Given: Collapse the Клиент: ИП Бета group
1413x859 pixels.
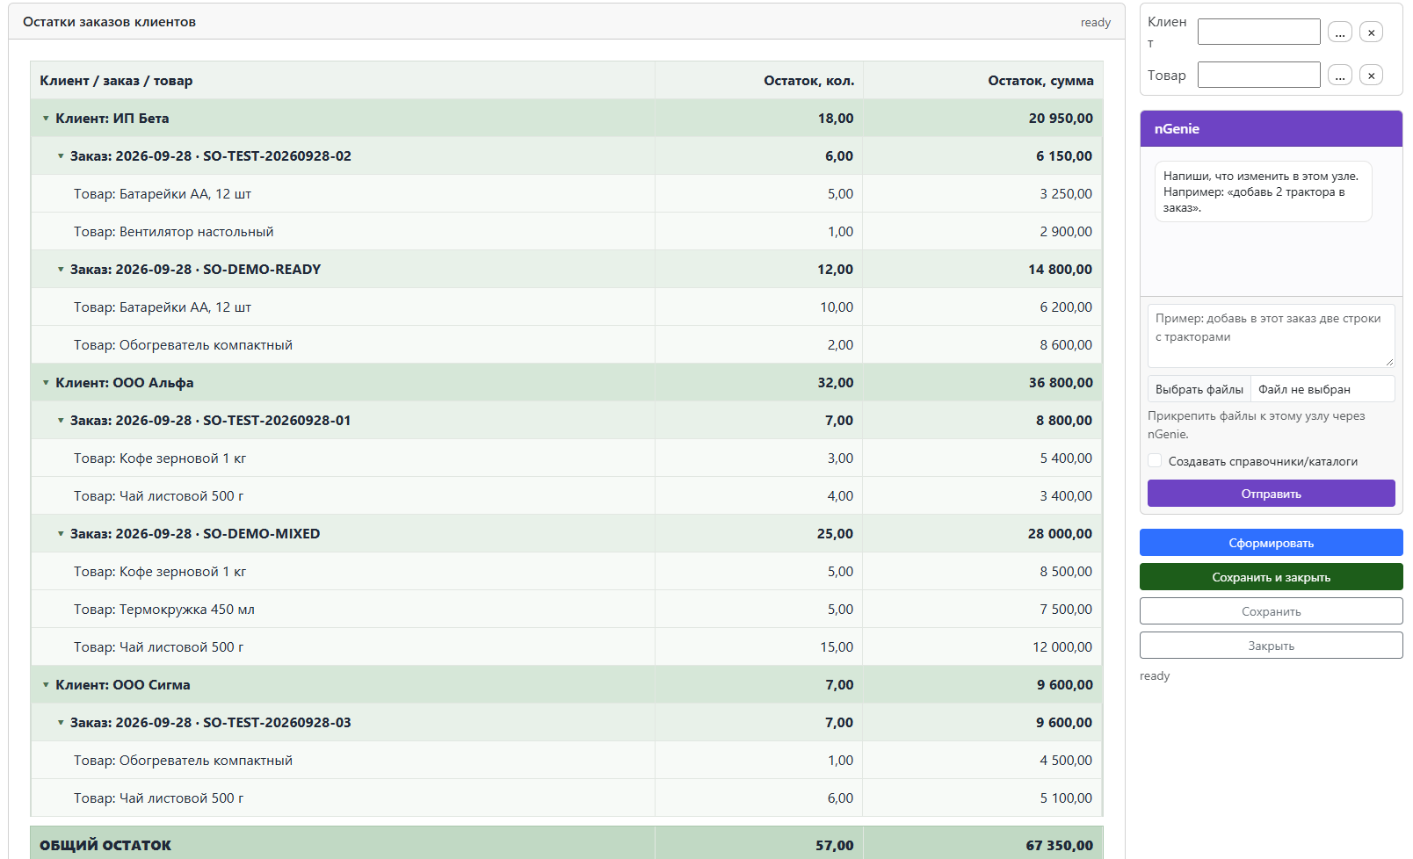Looking at the screenshot, I should (46, 119).
